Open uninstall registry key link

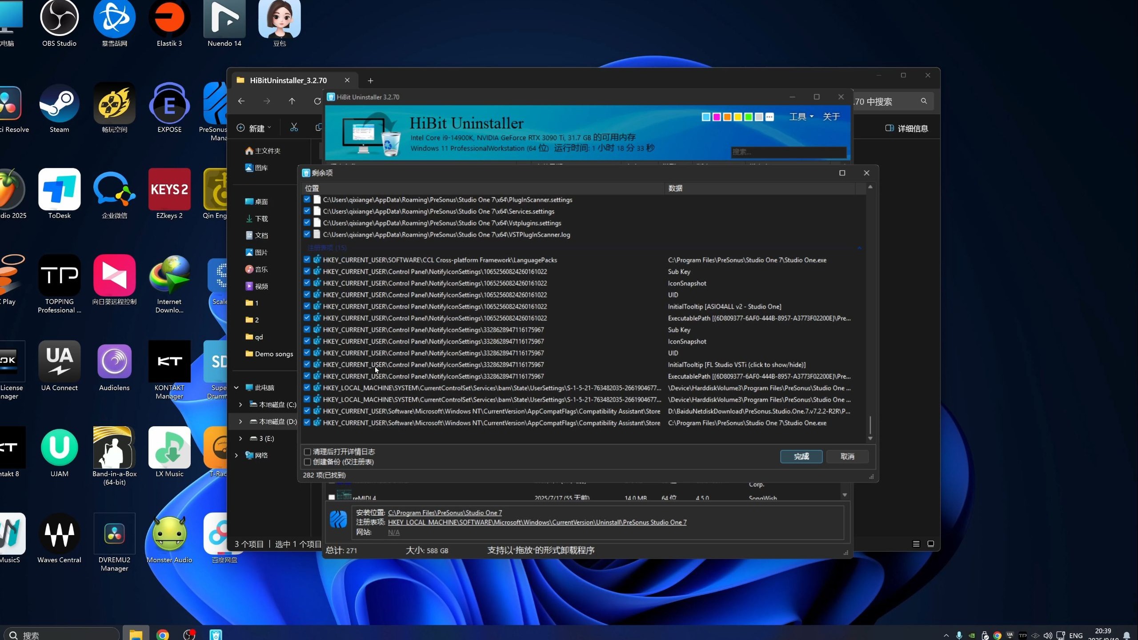[537, 522]
